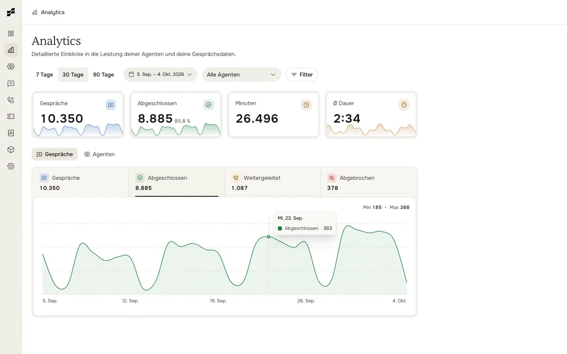Viewport: 567px width, 354px height.
Task: Open the chat messages icon in sidebar
Action: point(11,83)
